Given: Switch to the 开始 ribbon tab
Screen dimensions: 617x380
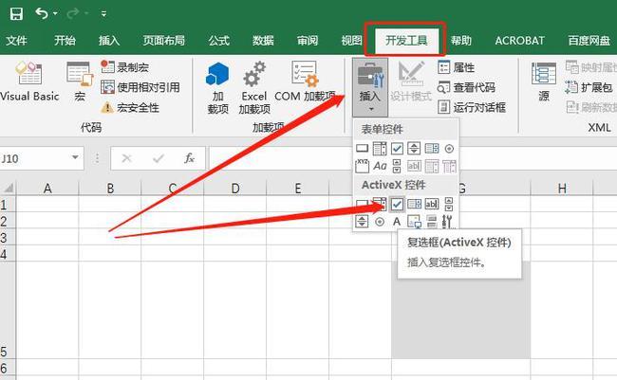Looking at the screenshot, I should coord(65,41).
